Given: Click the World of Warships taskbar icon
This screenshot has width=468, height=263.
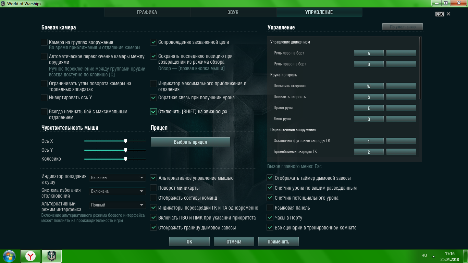Looking at the screenshot, I should [52, 256].
